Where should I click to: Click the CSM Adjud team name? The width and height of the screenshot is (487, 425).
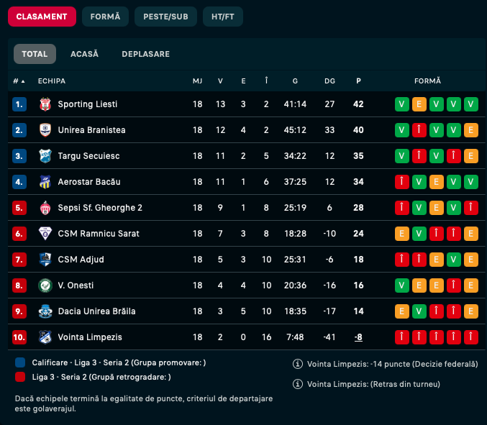tap(81, 260)
